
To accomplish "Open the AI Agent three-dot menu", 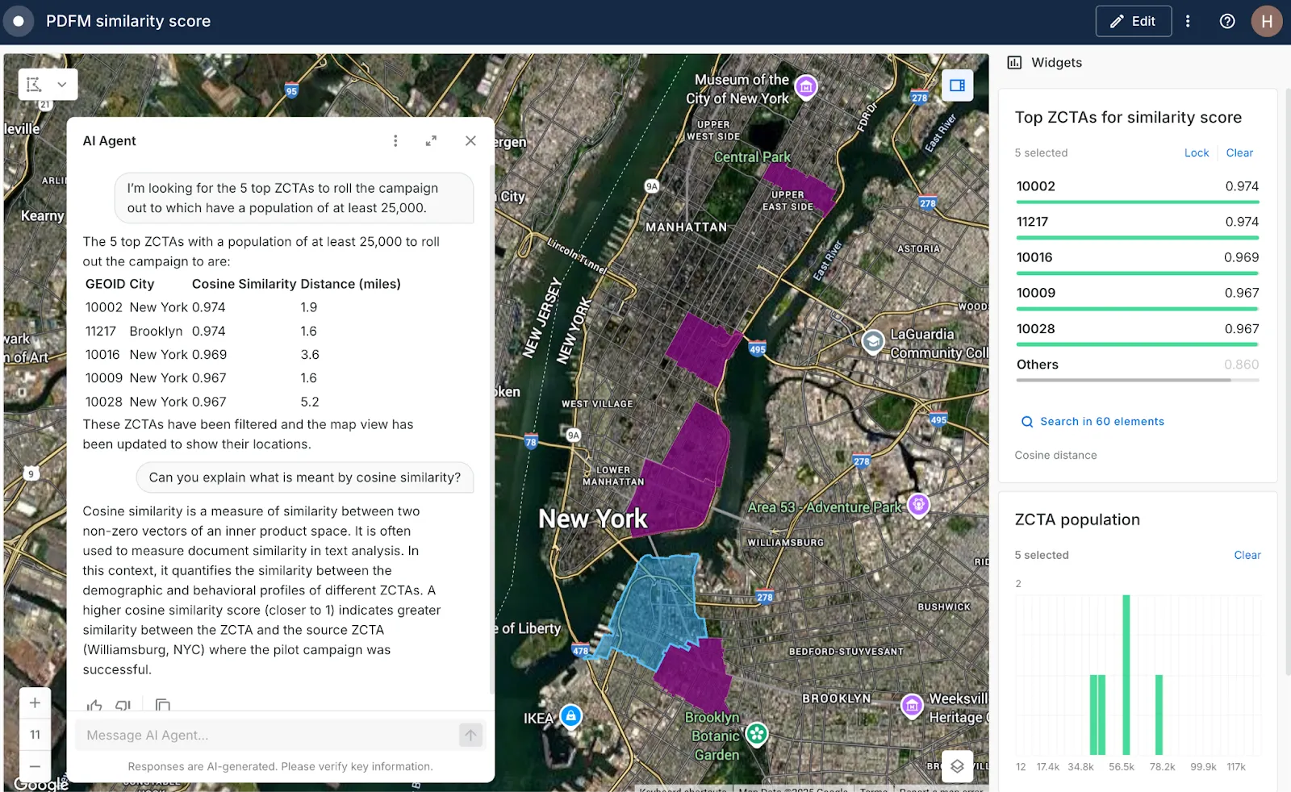I will [395, 140].
